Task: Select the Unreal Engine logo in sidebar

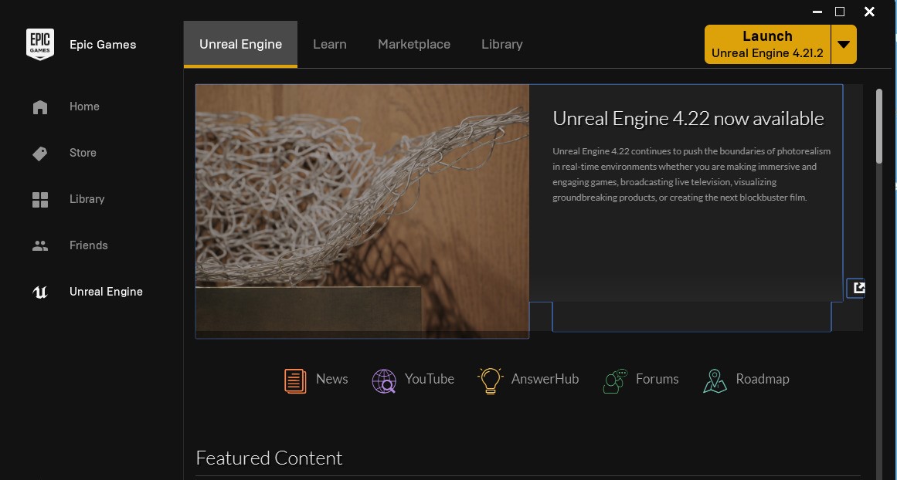Action: [x=39, y=292]
